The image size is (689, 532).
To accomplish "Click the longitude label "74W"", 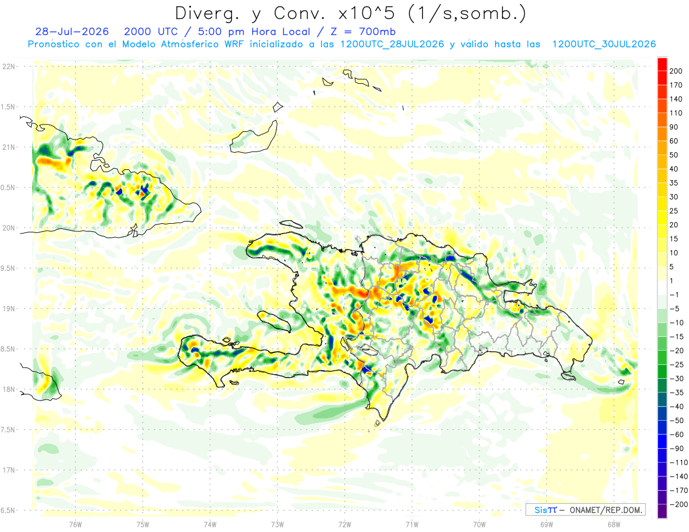I will coord(210,525).
